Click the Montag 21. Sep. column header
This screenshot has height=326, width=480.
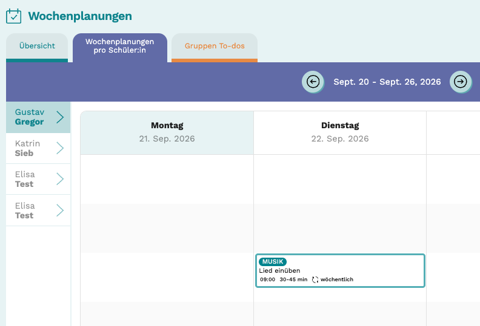167,132
